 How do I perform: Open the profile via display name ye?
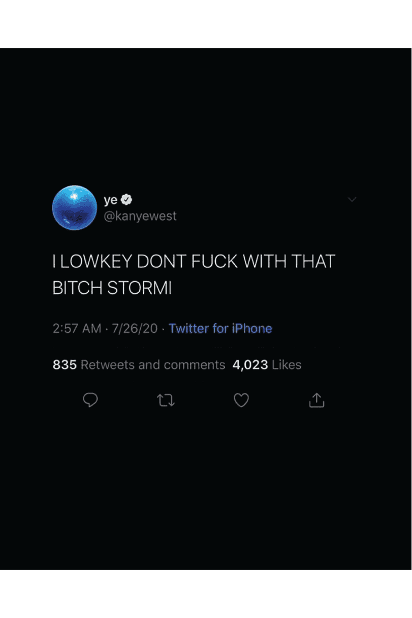[111, 200]
